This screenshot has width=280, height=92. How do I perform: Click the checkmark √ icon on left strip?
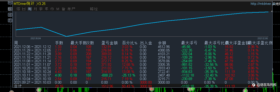(10, 15)
